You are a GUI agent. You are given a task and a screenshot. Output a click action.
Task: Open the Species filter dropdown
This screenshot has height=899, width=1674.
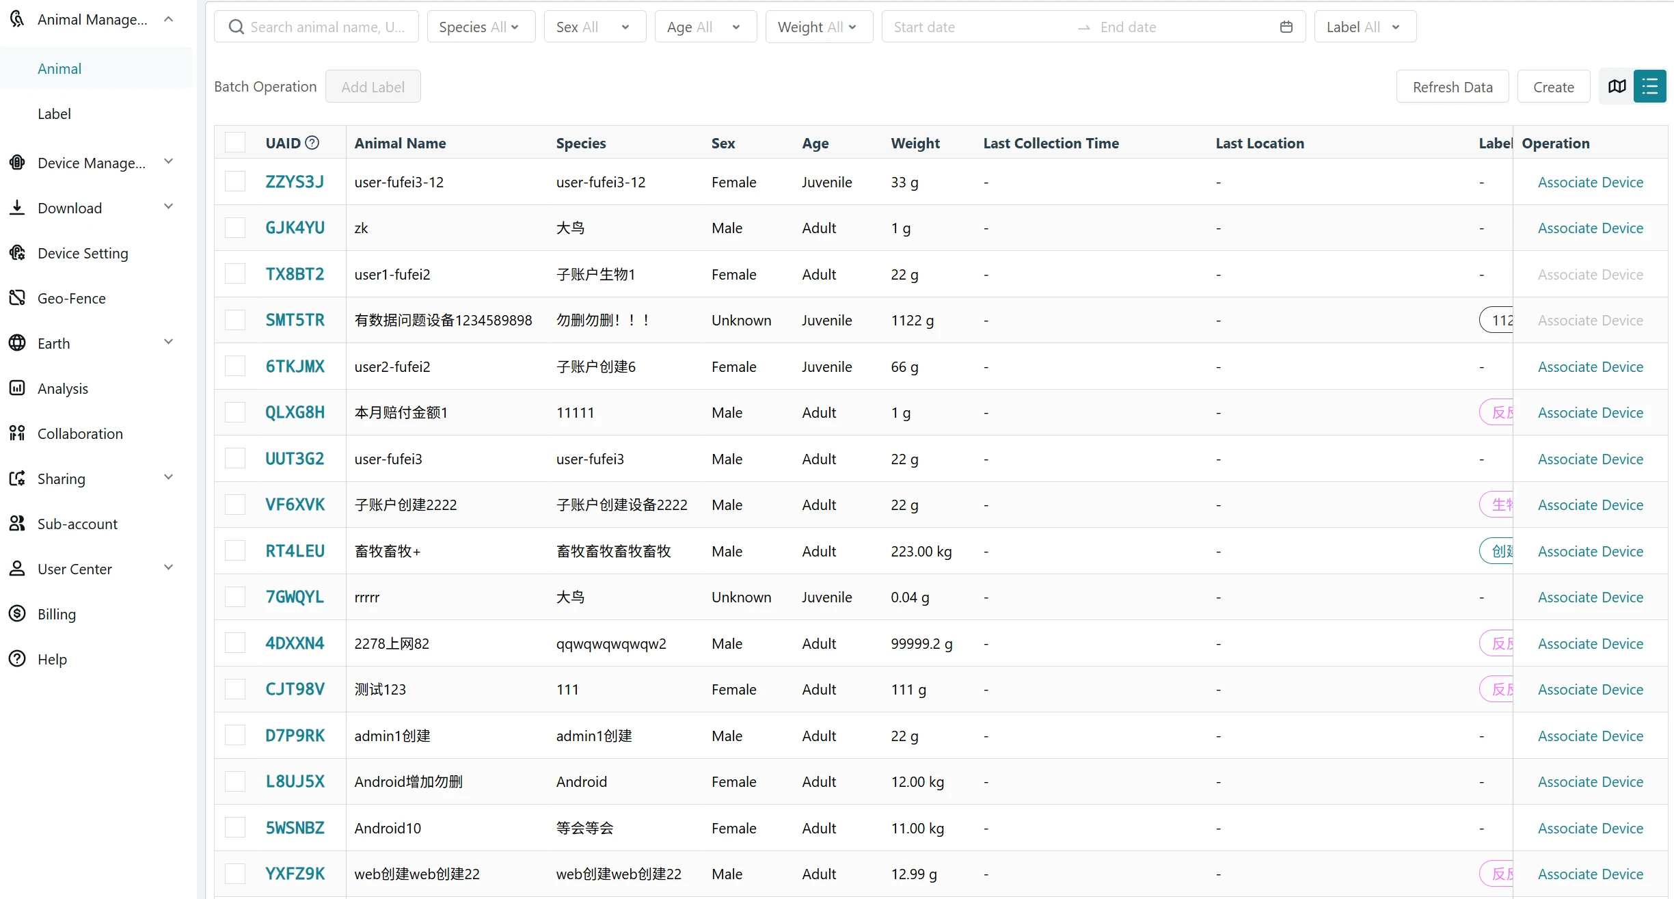pos(481,27)
